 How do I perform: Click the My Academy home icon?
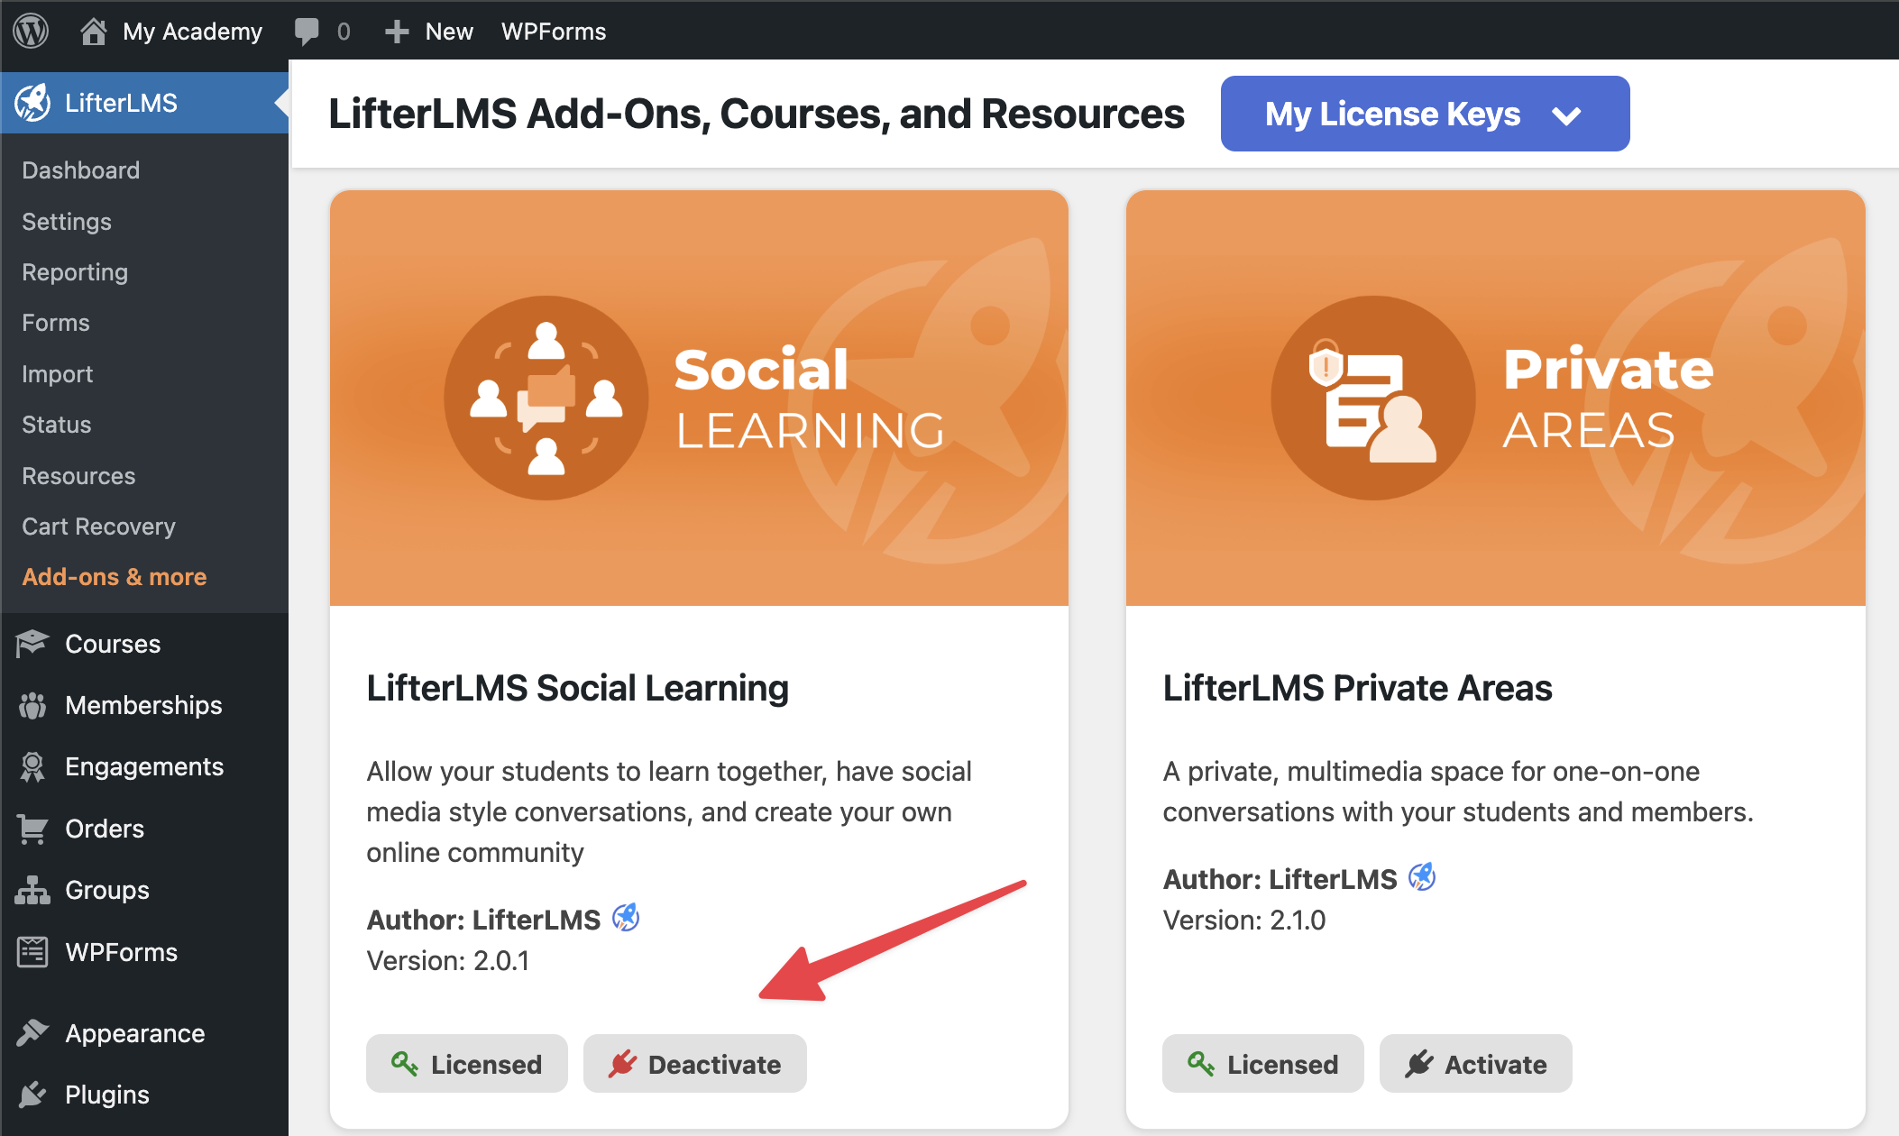click(x=93, y=32)
